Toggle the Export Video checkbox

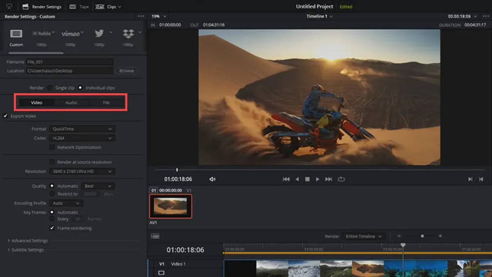(x=6, y=116)
